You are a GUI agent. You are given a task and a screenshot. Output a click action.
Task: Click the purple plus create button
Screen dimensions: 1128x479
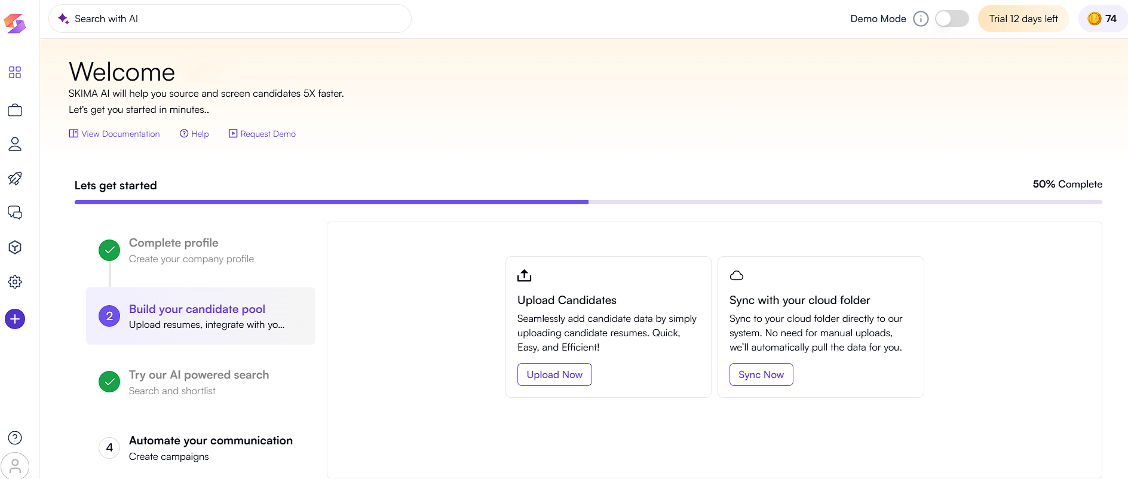coord(15,319)
